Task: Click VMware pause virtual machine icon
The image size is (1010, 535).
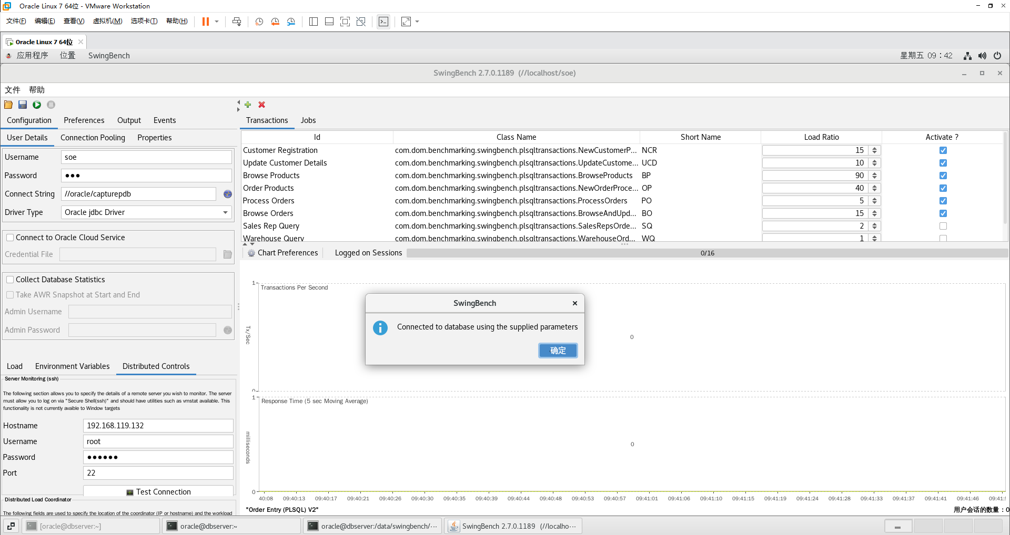Action: (206, 22)
